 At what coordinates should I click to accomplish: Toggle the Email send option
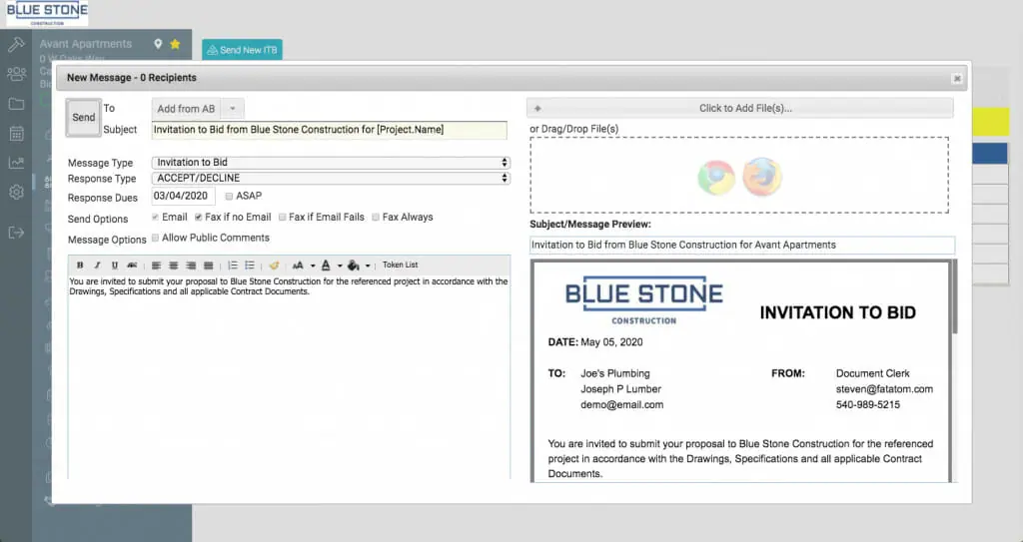pyautogui.click(x=155, y=218)
